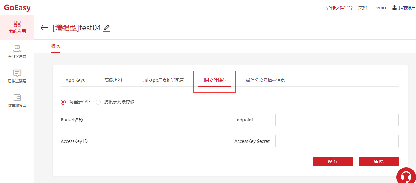Open 我的应用 sidebar icon
This screenshot has width=416, height=183.
17,24
